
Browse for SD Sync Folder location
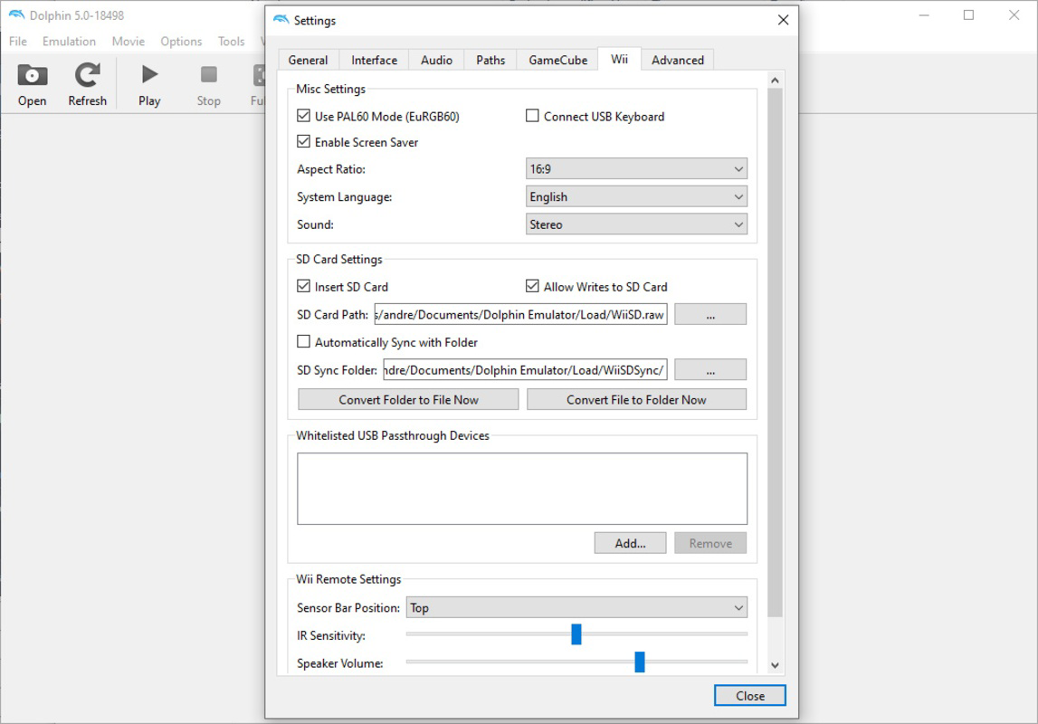(710, 370)
